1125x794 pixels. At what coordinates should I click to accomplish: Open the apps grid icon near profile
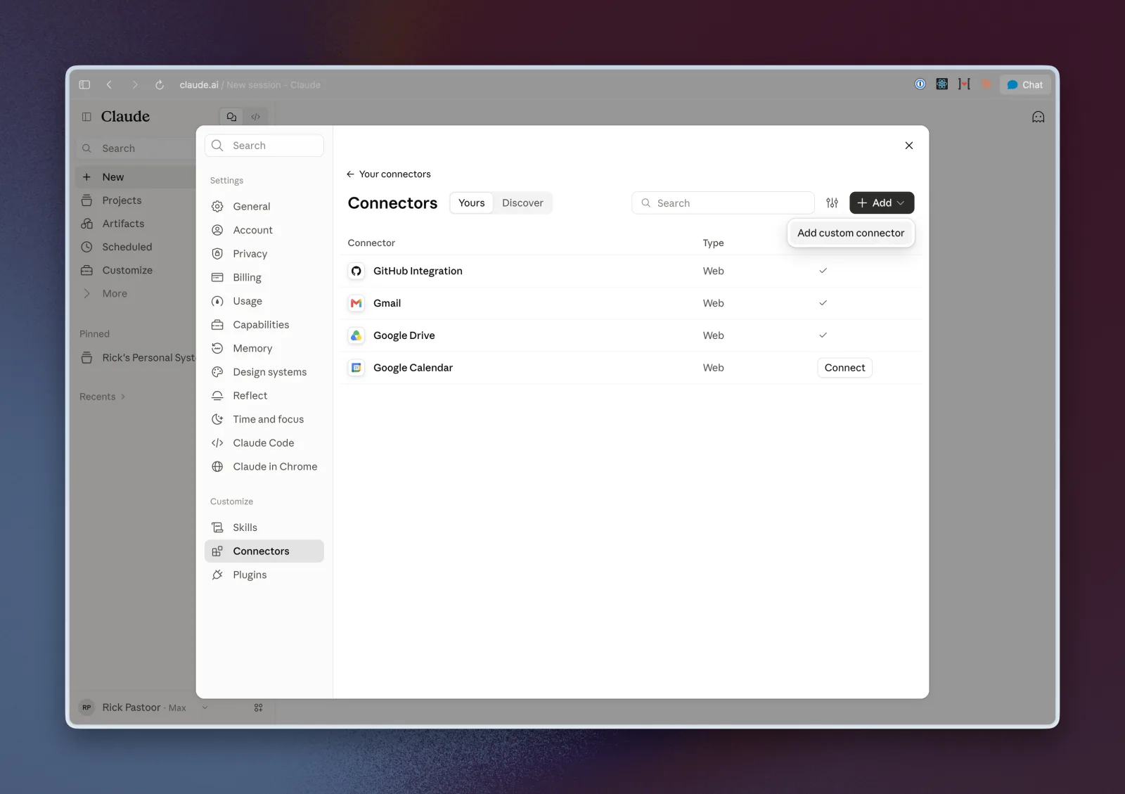258,707
